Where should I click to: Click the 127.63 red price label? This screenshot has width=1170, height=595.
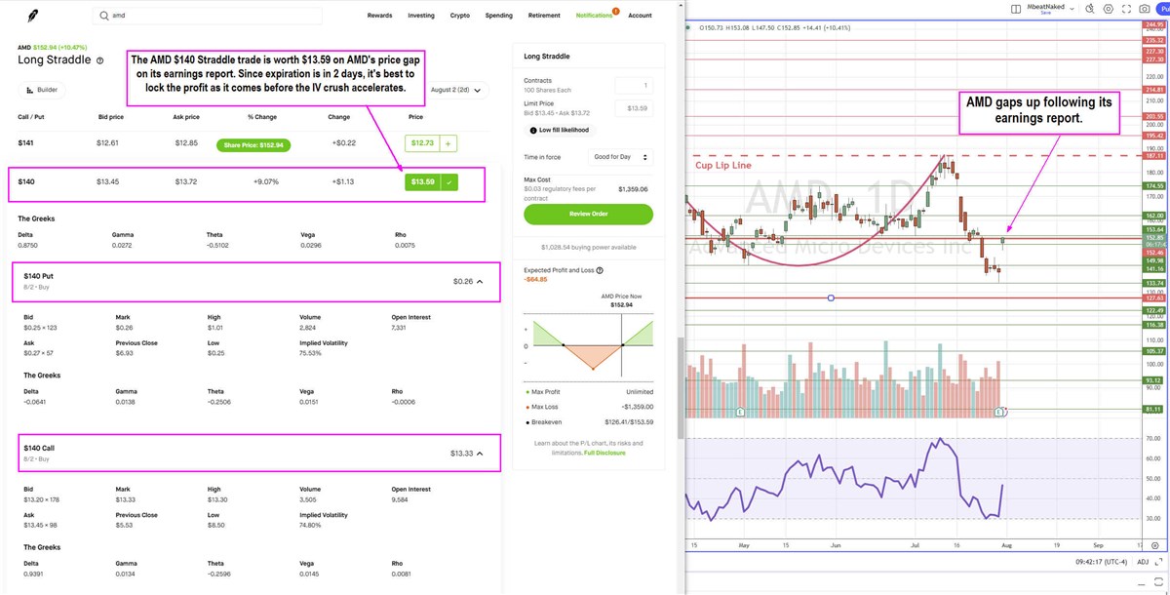(x=1153, y=297)
